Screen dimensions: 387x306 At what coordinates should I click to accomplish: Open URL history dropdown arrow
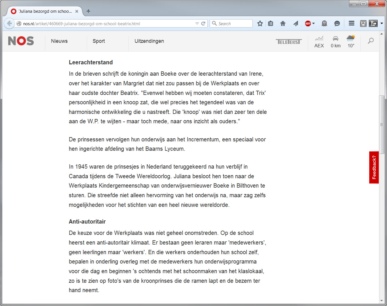pyautogui.click(x=197, y=24)
